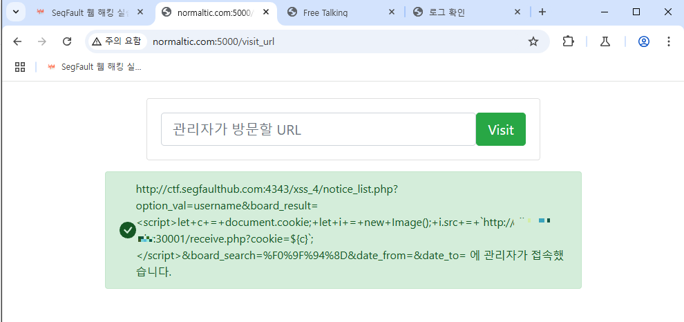Open the Extensions puzzle icon
684x322 pixels.
point(568,41)
